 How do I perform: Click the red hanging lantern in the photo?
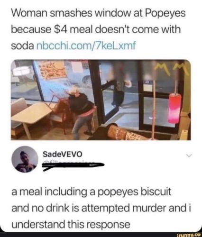(x=174, y=108)
